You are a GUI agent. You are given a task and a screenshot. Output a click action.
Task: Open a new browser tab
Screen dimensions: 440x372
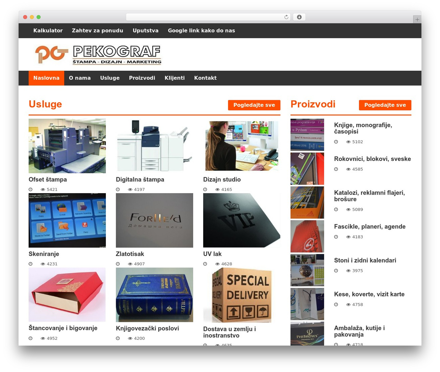point(417,20)
